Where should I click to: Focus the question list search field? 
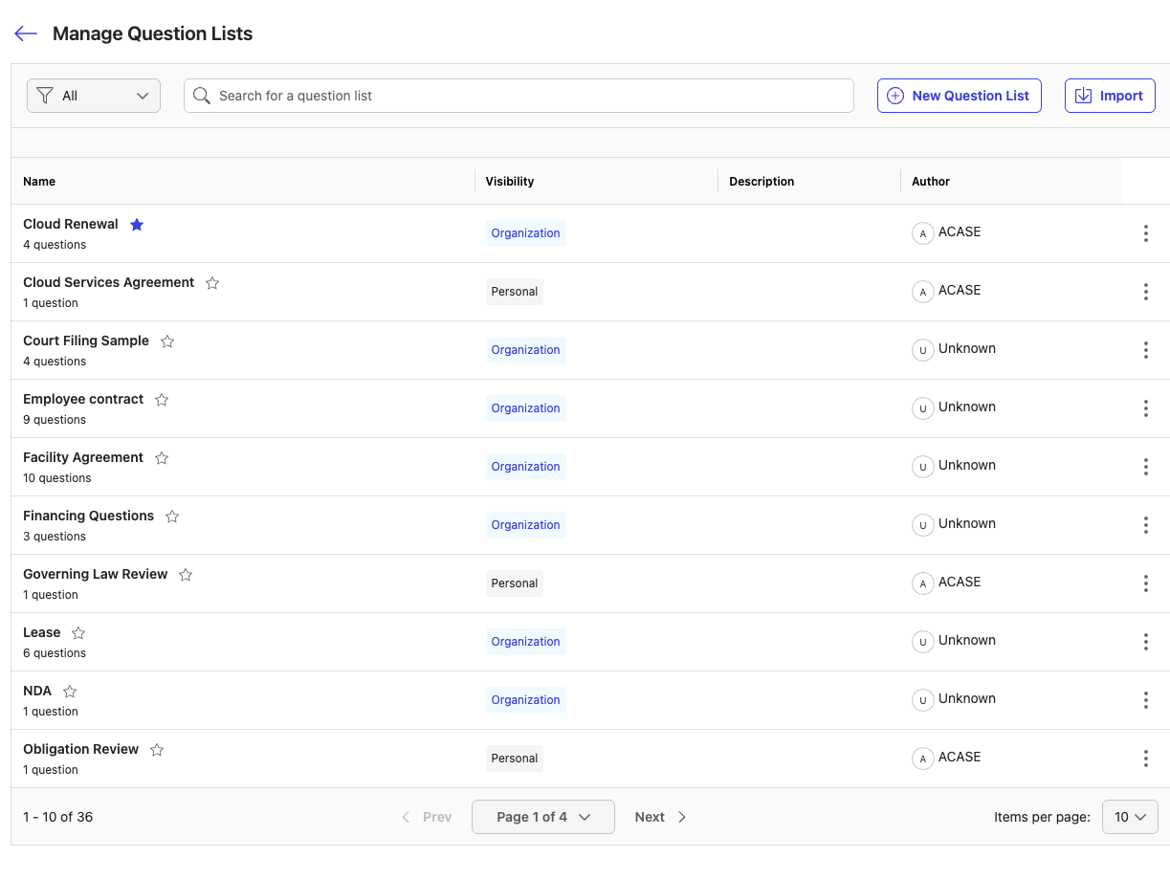[x=526, y=96]
